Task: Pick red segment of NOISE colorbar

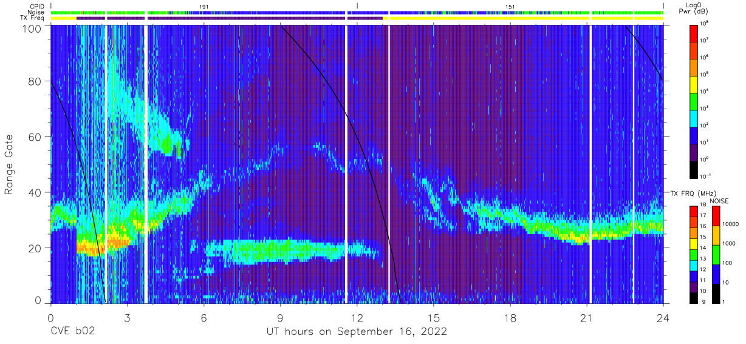Action: (x=715, y=215)
